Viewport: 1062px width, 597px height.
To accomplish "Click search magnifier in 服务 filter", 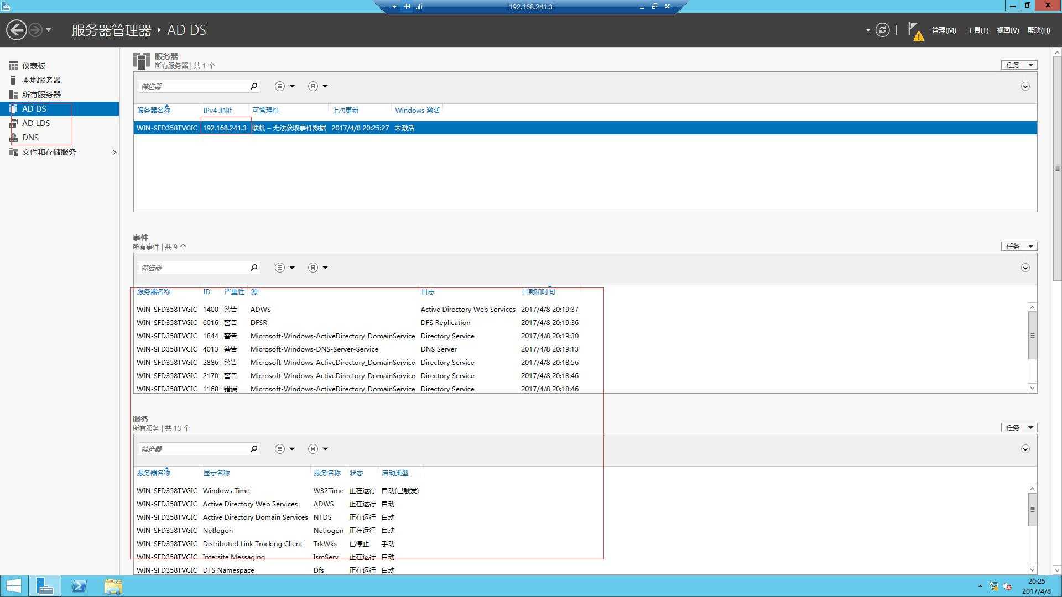I will pyautogui.click(x=254, y=449).
